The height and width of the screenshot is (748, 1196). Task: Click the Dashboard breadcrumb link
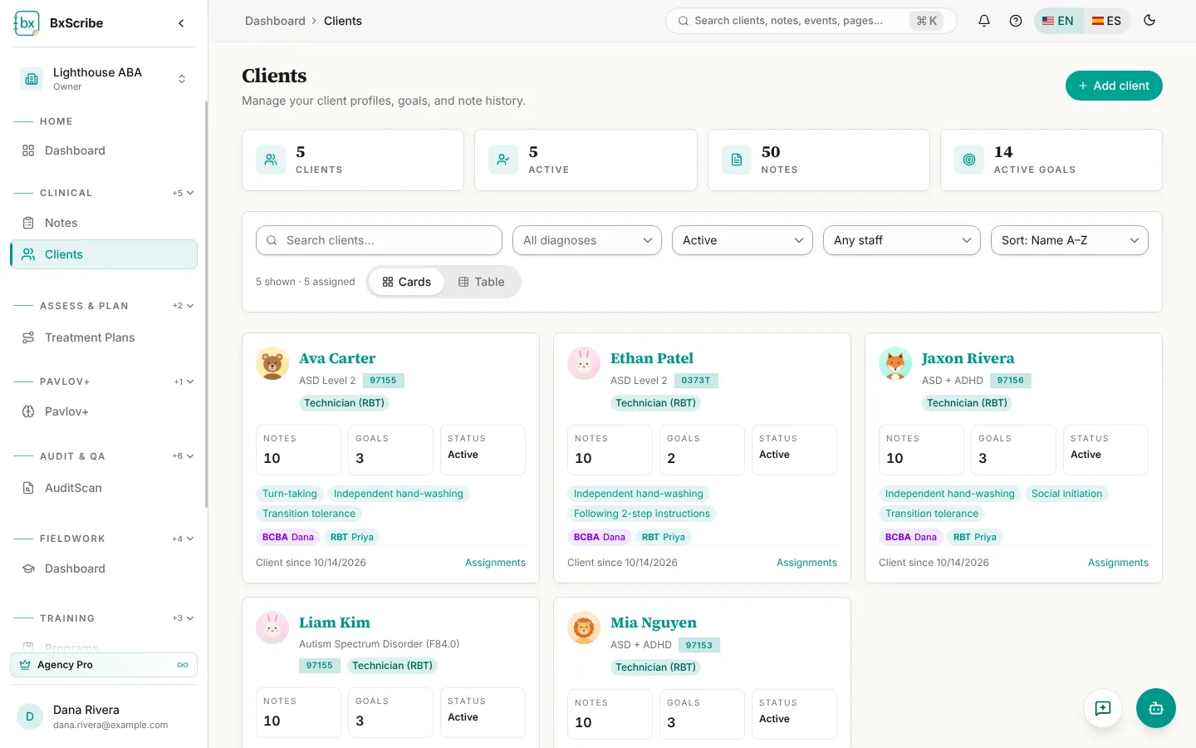click(275, 21)
